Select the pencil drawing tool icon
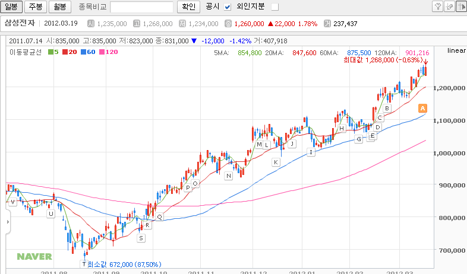The image size is (467, 274). click(x=449, y=7)
